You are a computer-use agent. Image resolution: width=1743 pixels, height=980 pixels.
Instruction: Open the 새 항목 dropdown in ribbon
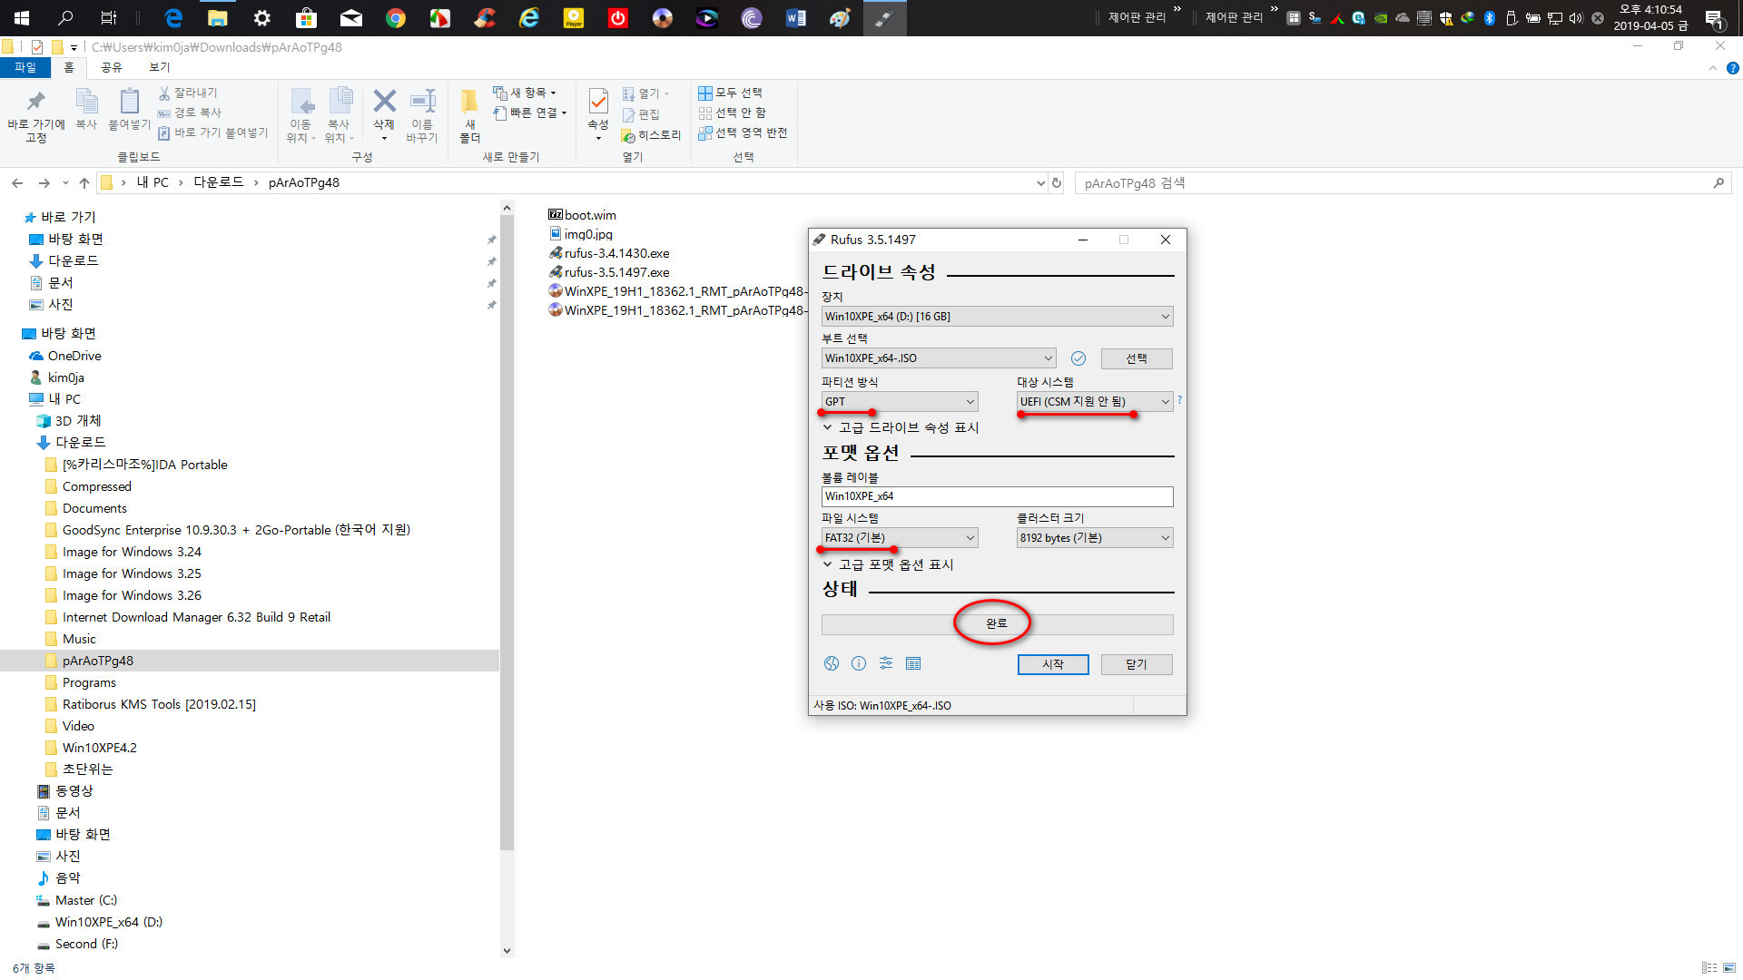(x=525, y=93)
